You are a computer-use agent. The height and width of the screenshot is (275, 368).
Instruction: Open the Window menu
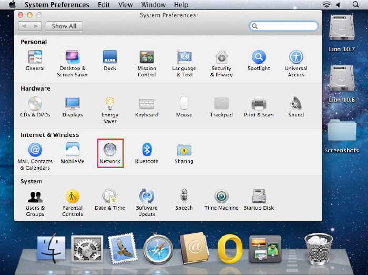click(x=154, y=5)
